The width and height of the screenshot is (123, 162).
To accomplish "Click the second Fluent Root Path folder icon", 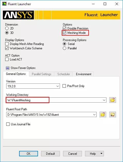I will (113, 114).
